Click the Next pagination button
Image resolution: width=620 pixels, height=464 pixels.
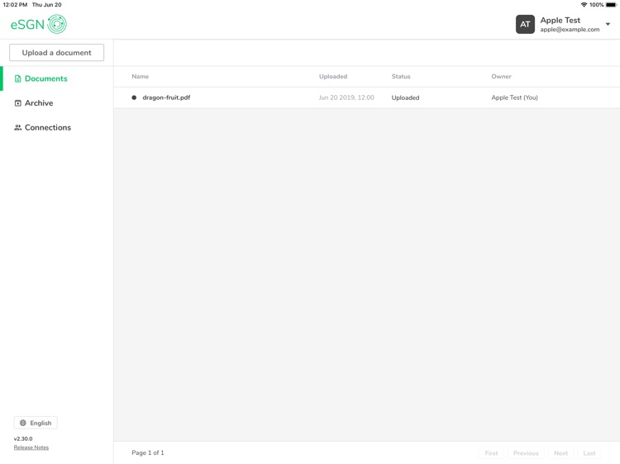[560, 453]
